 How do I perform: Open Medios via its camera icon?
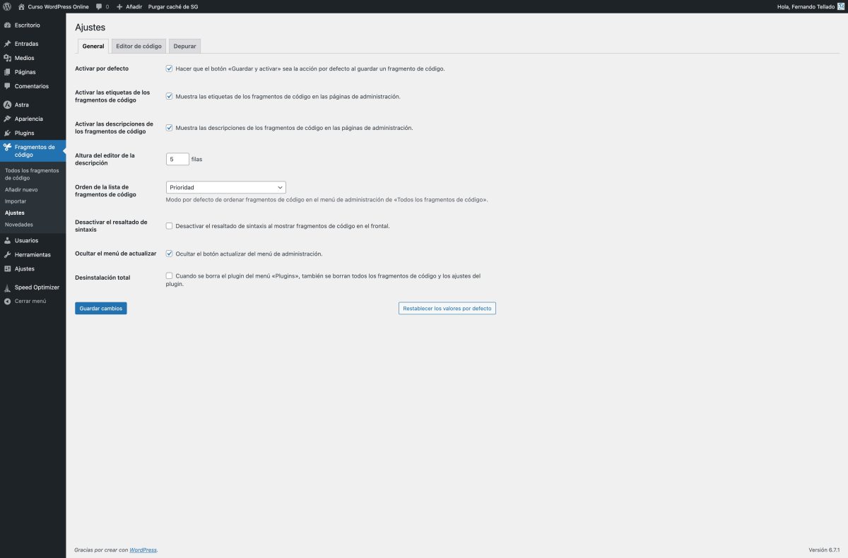[8, 57]
